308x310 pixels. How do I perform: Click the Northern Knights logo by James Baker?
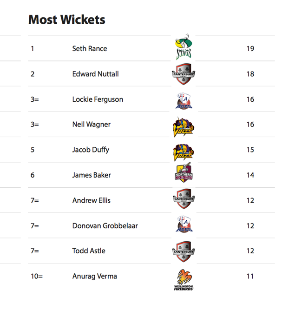[184, 173]
